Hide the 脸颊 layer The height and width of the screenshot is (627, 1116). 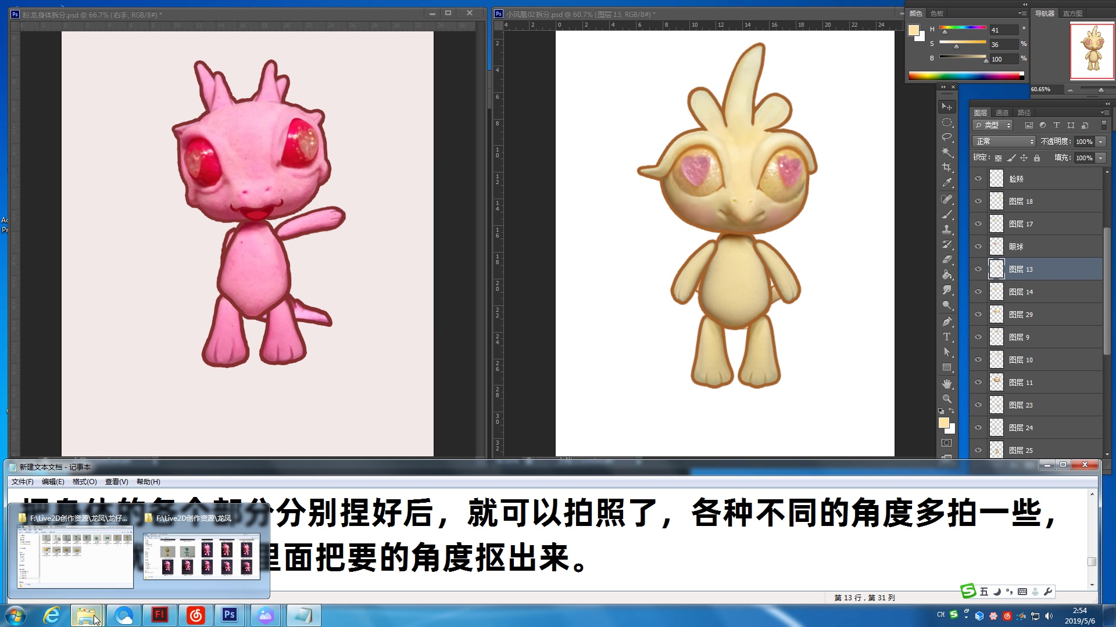click(x=978, y=179)
